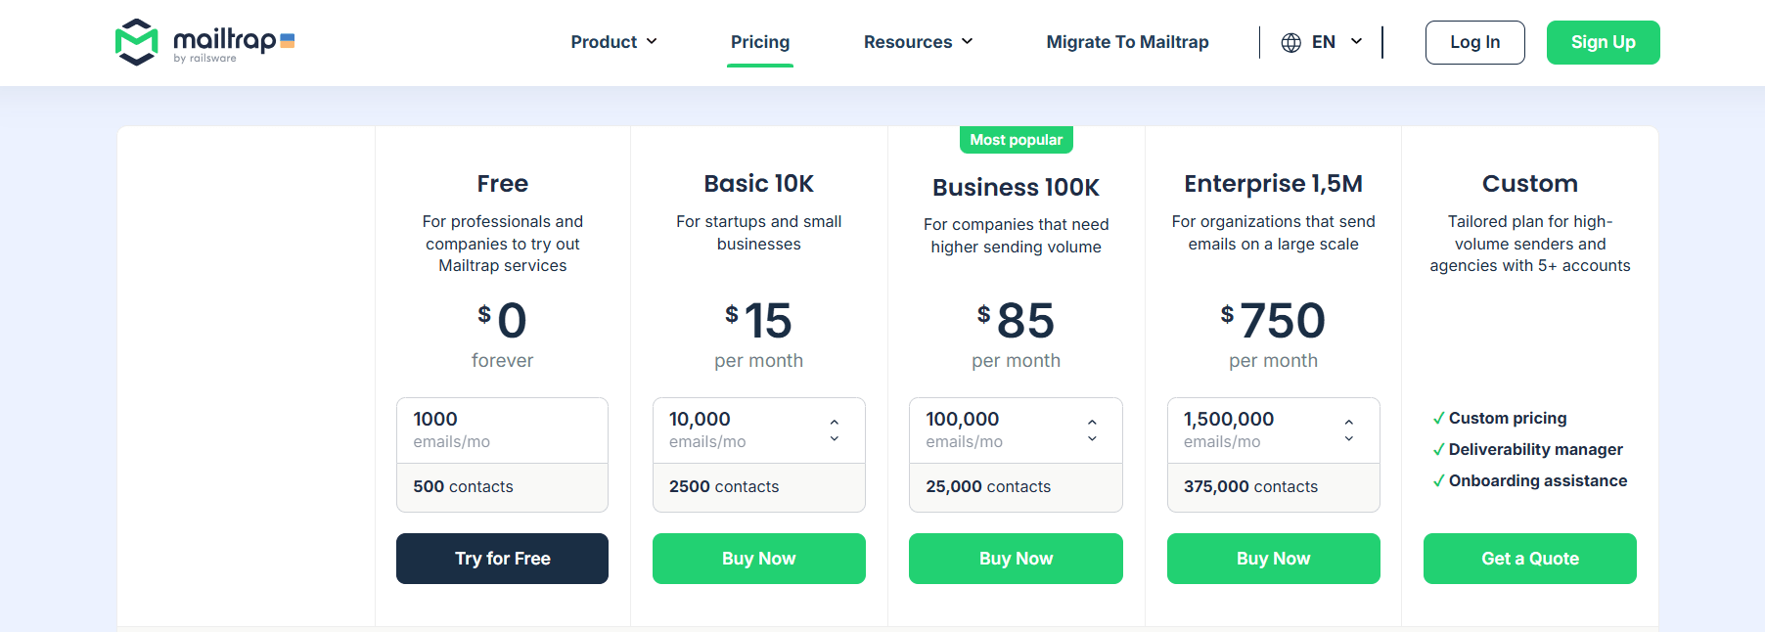Click 2500 contacts text
This screenshot has width=1765, height=632.
pyautogui.click(x=724, y=487)
